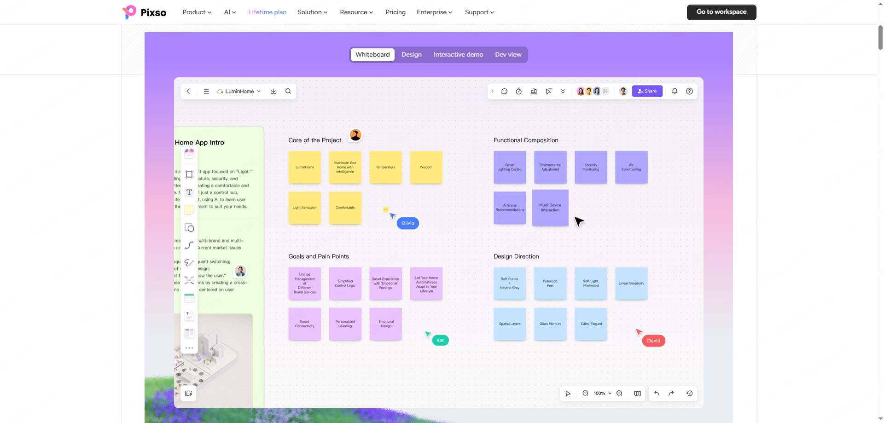Select the Document tool in left toolbar

(189, 316)
